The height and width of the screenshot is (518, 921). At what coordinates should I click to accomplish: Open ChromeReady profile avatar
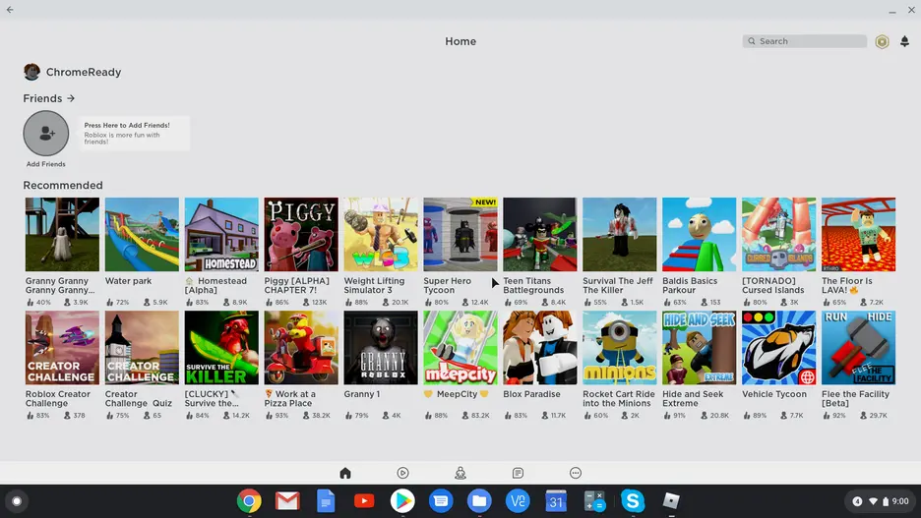[x=31, y=72]
